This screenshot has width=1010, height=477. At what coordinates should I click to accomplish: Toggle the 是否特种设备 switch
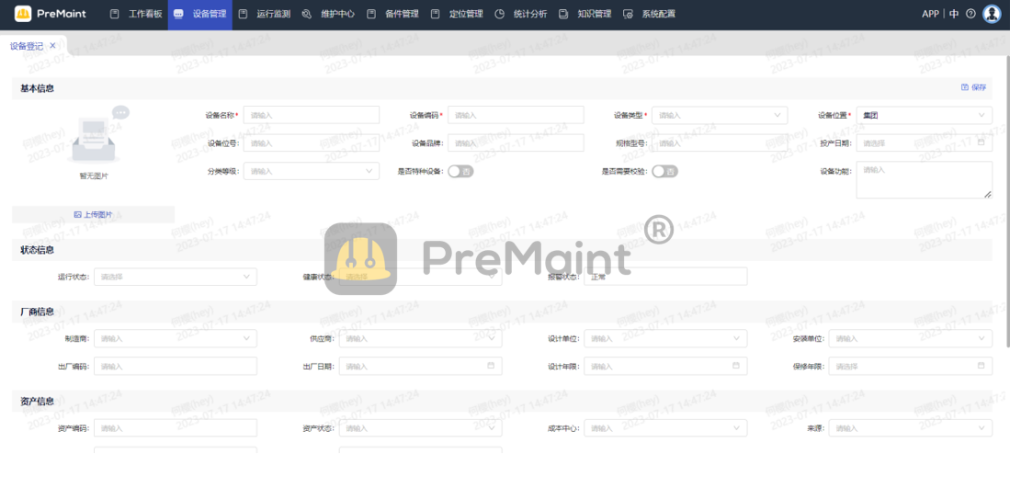(x=460, y=171)
